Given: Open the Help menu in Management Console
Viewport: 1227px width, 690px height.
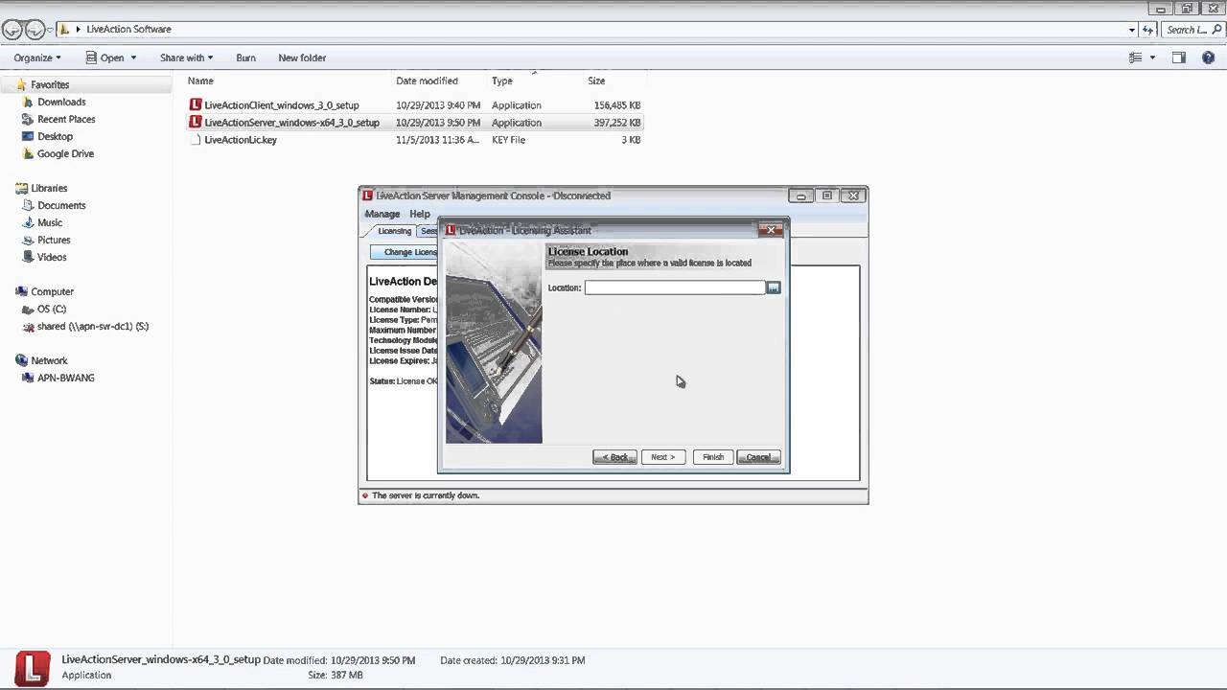Looking at the screenshot, I should coord(420,214).
